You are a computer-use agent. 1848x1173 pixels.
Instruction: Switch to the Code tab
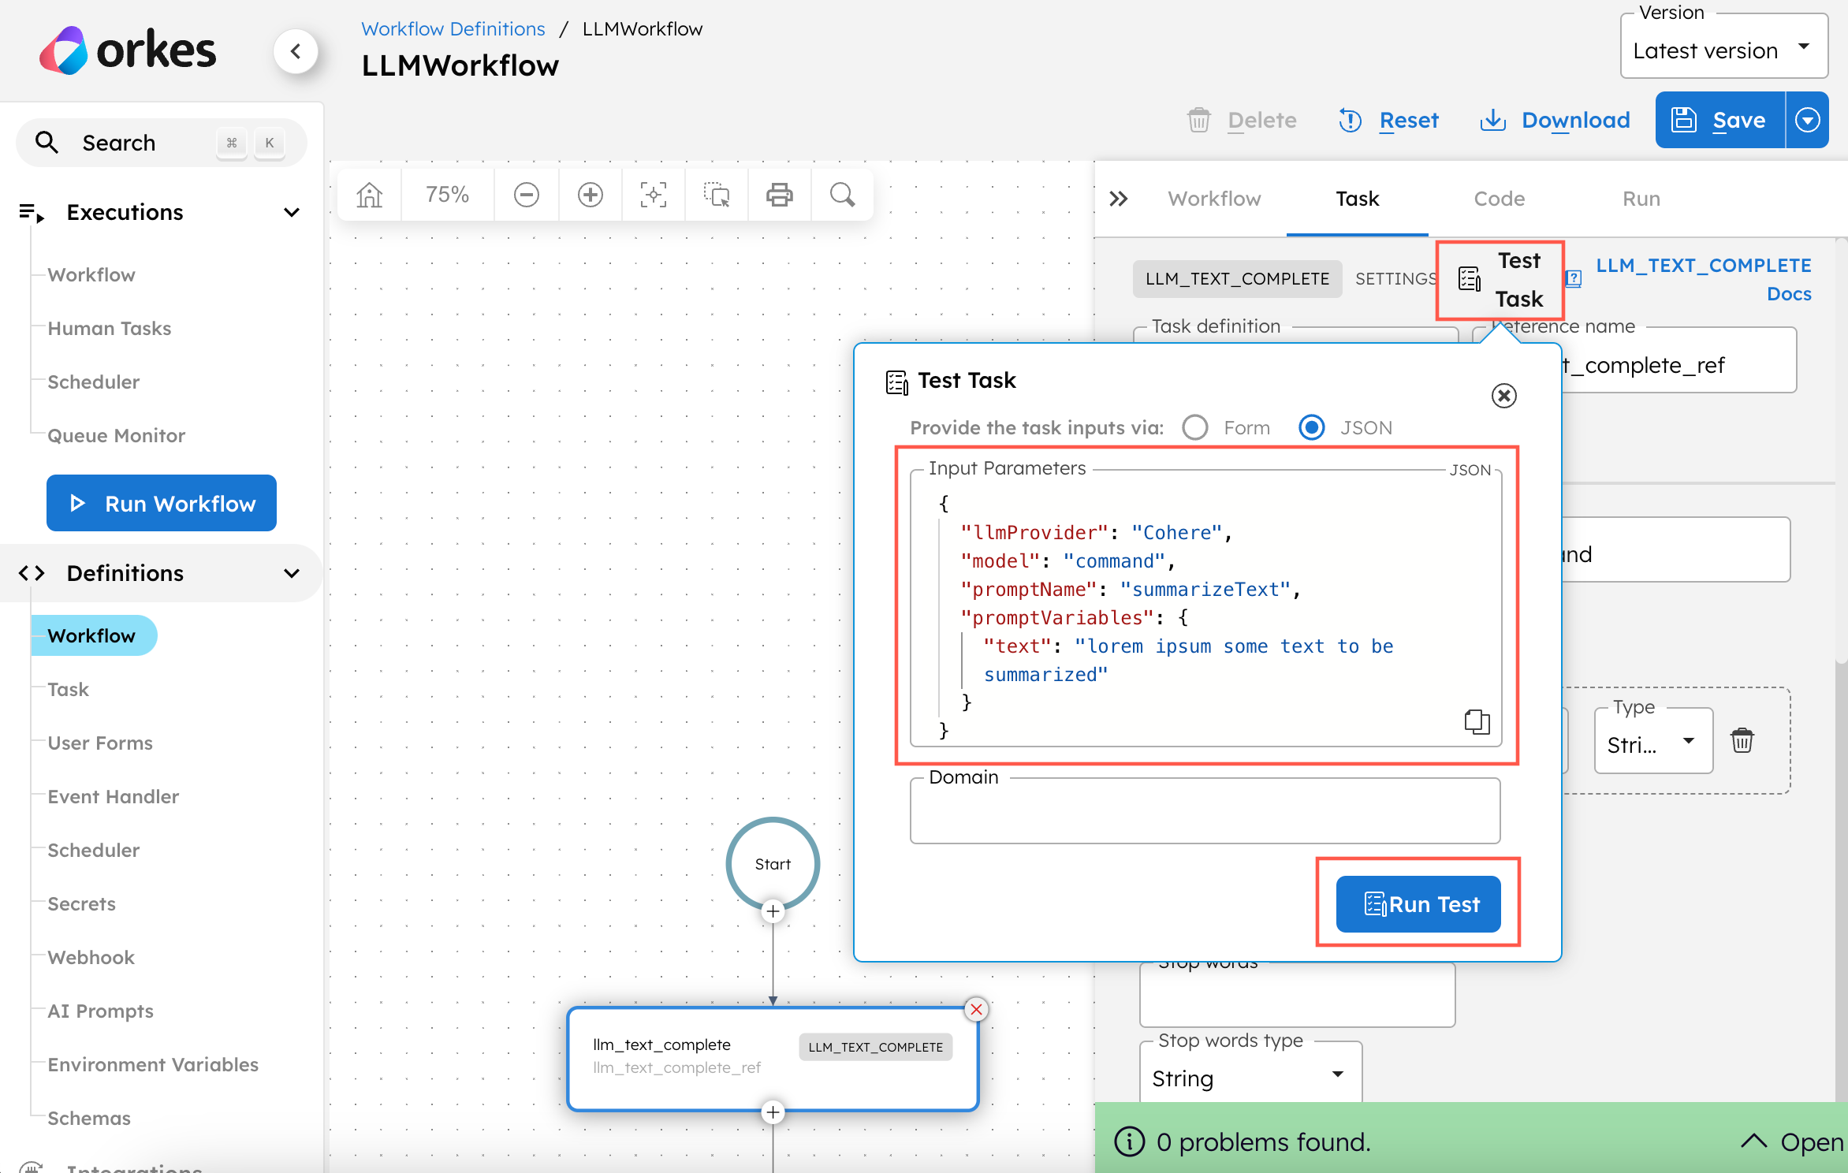(x=1500, y=199)
